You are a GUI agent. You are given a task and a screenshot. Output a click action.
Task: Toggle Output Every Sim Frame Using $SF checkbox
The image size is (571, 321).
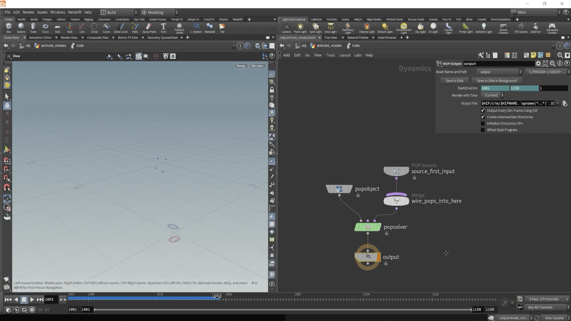(x=483, y=111)
